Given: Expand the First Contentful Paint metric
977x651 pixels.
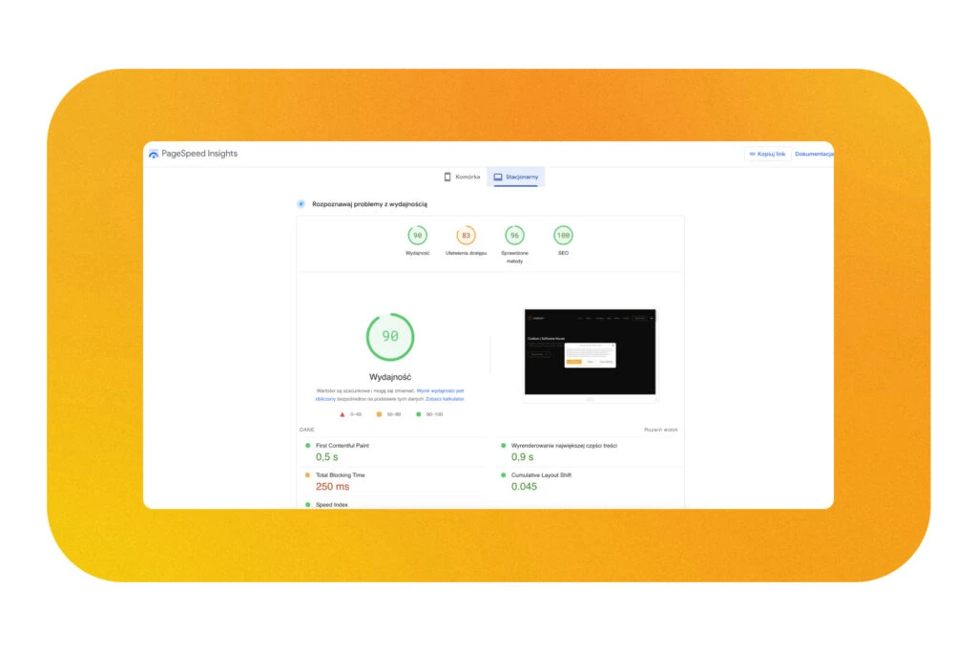Looking at the screenshot, I should pyautogui.click(x=342, y=445).
